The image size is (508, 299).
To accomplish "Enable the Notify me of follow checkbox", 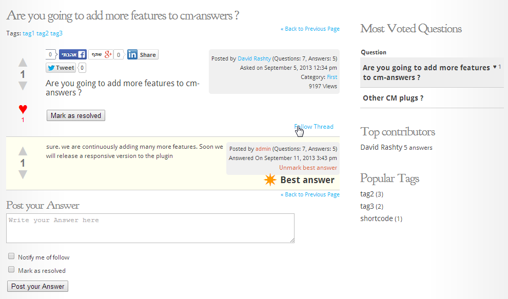I will pos(11,256).
